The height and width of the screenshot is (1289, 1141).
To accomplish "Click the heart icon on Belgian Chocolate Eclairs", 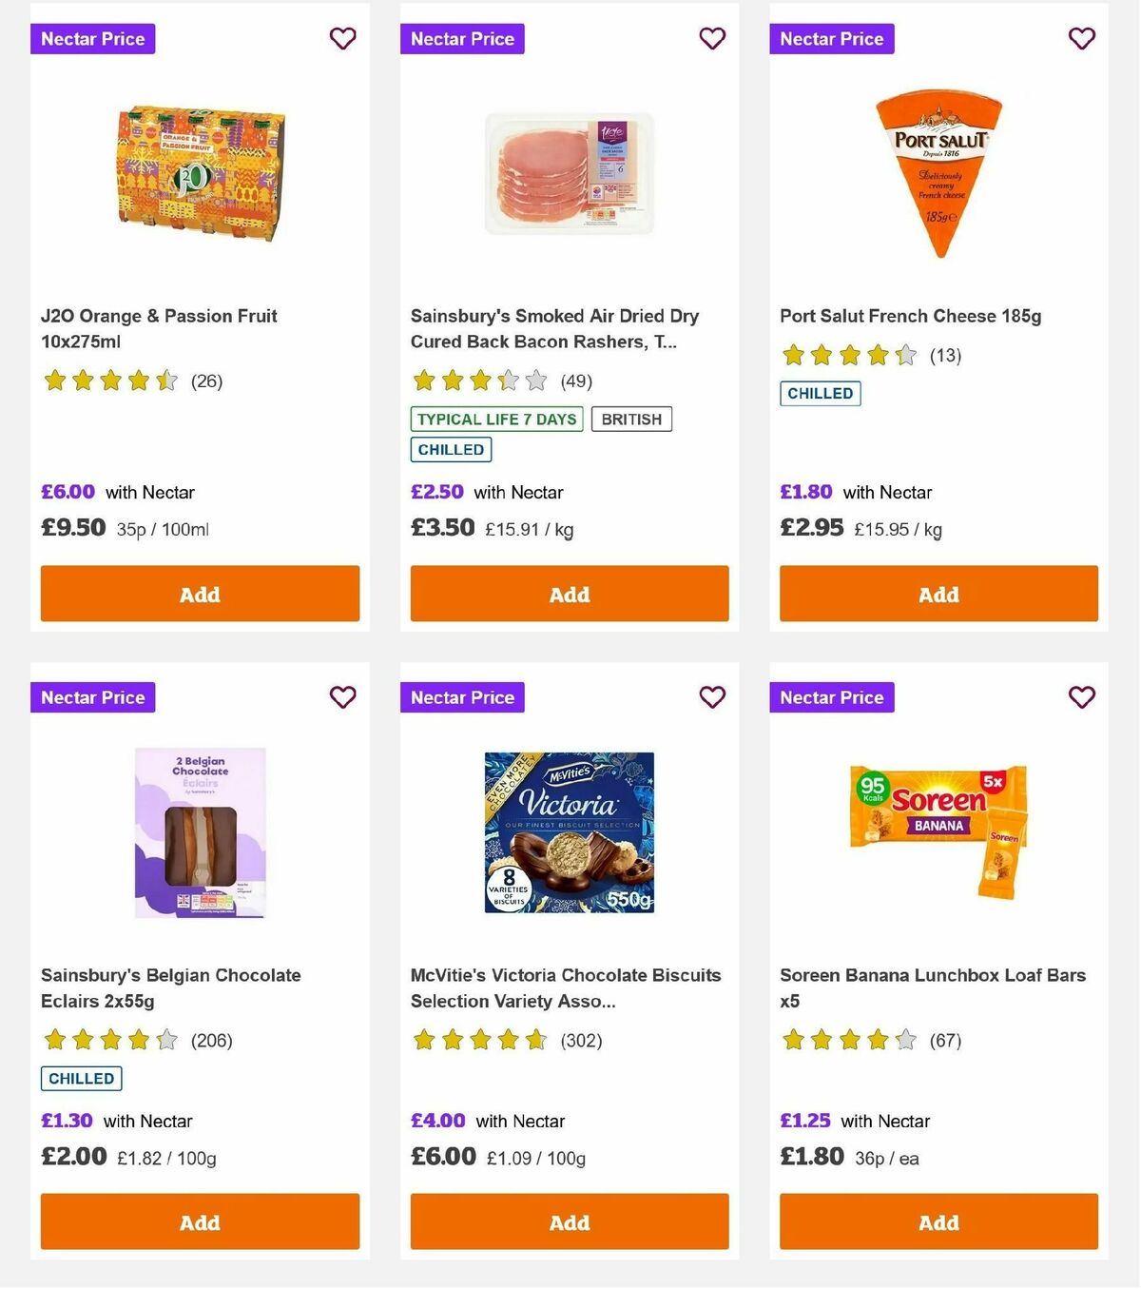I will (342, 697).
